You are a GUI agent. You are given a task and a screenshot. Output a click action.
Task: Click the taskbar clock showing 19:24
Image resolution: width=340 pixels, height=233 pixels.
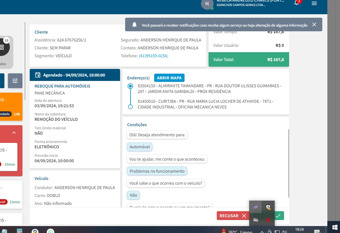pos(300,229)
